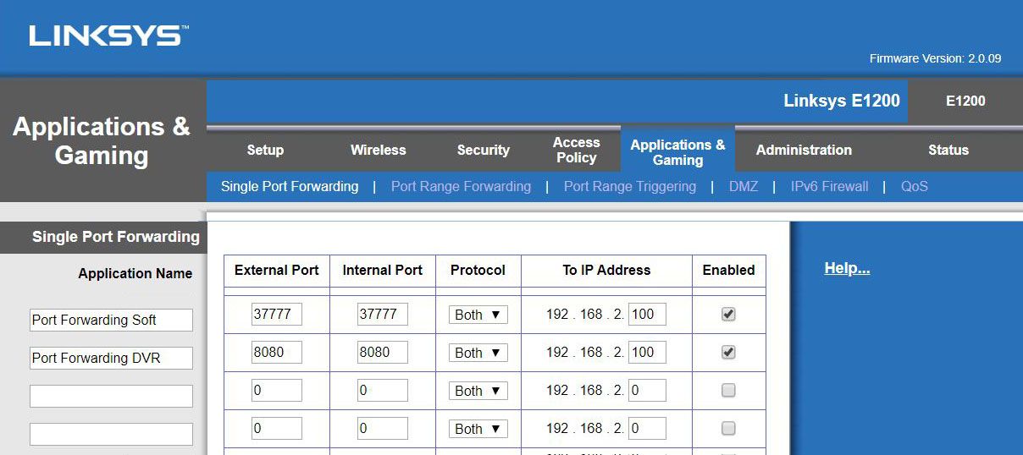Expand Protocol dropdown in third row
The height and width of the screenshot is (455, 1023).
click(478, 391)
